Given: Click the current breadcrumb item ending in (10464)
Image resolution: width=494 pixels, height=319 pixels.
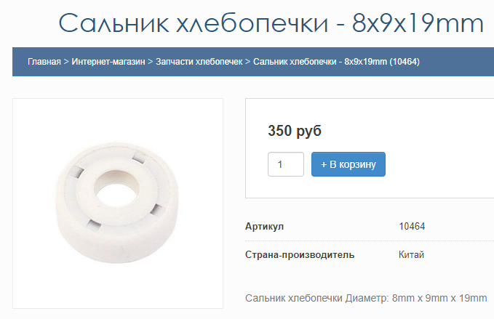Looking at the screenshot, I should click(x=336, y=62).
